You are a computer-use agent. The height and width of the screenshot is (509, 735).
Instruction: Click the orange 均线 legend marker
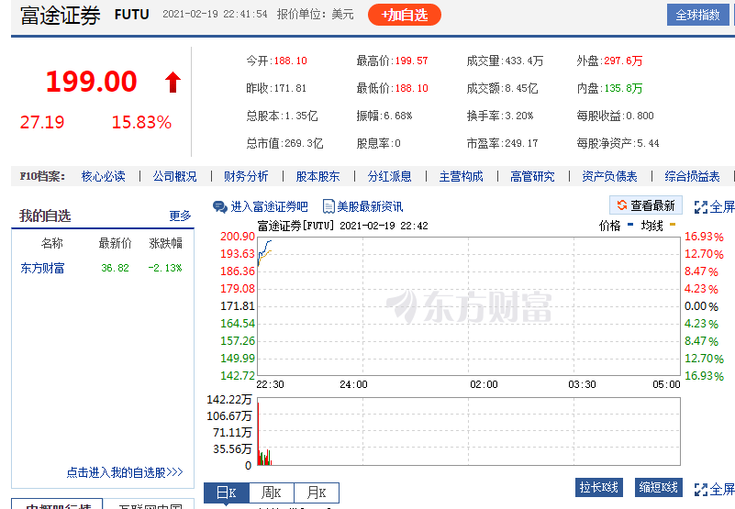coord(673,225)
